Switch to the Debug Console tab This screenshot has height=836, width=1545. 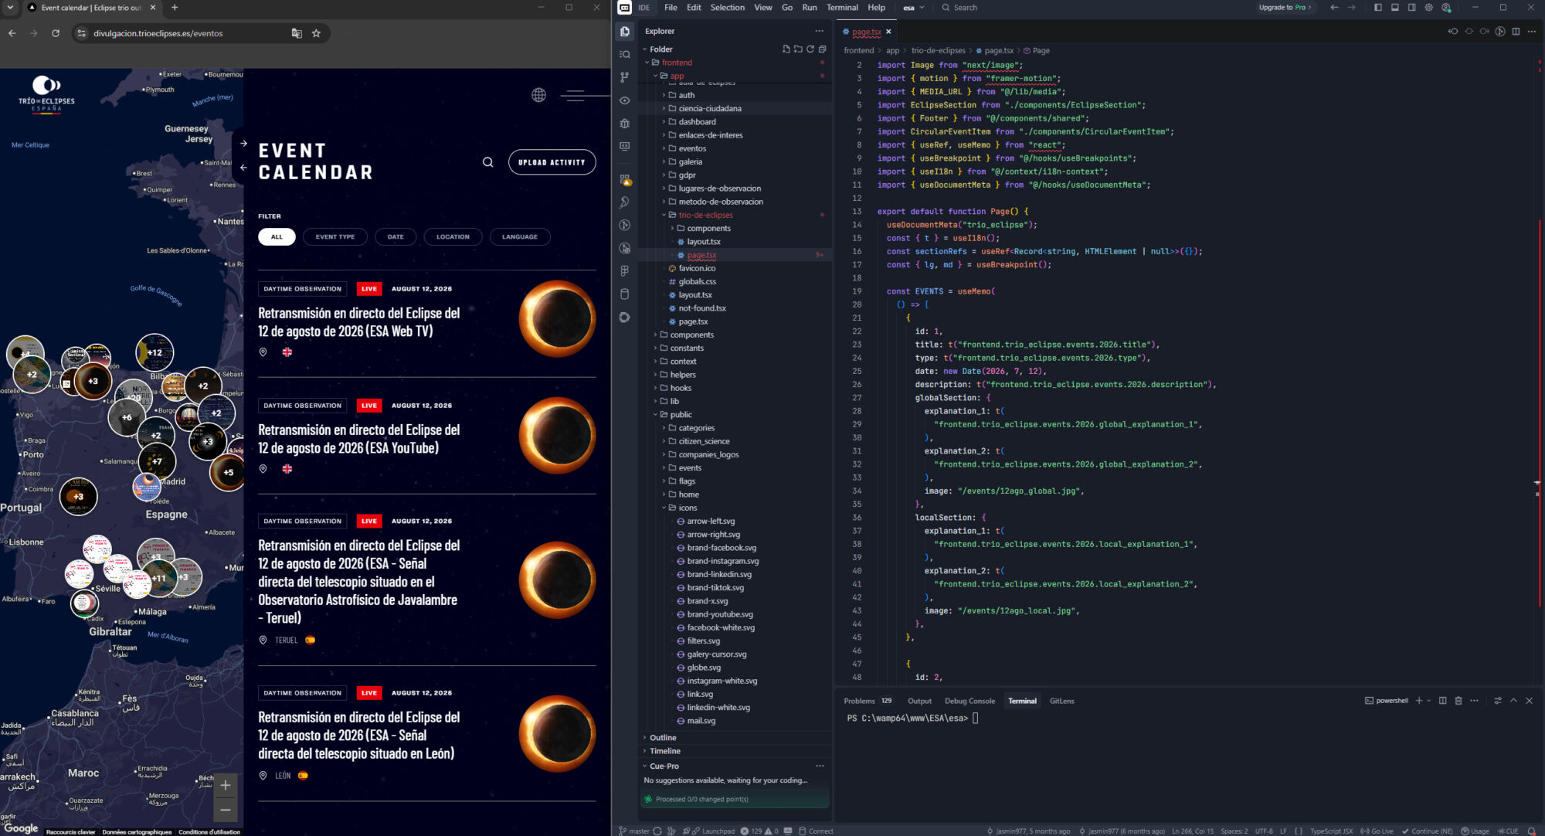[969, 701]
